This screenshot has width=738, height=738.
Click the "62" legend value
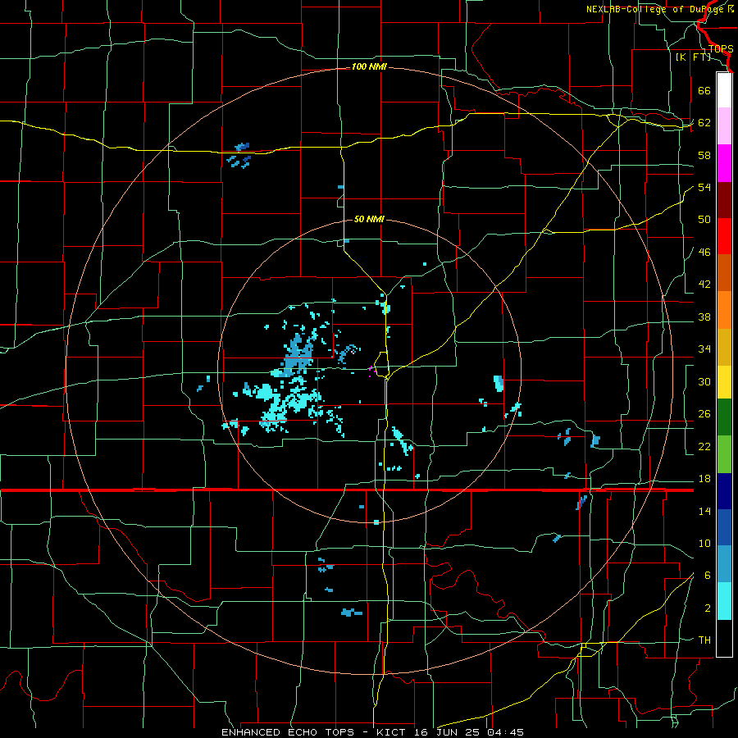[704, 123]
